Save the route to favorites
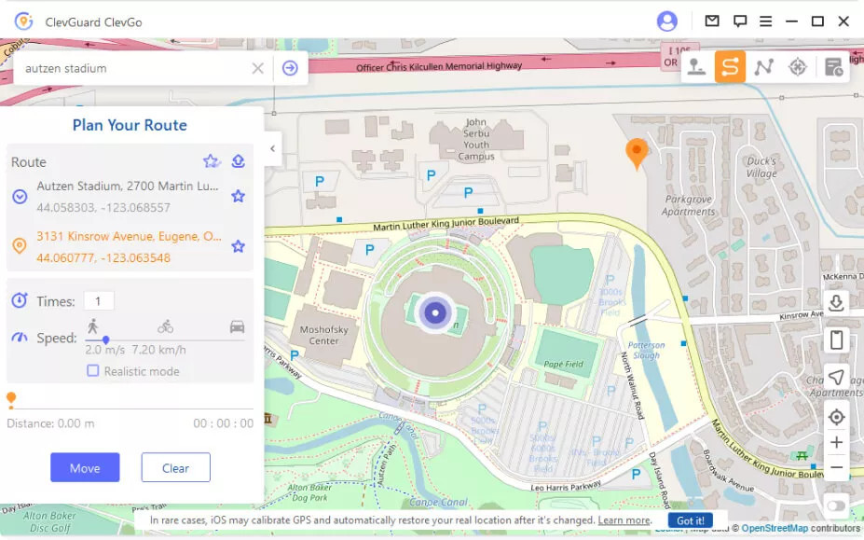 coord(211,161)
